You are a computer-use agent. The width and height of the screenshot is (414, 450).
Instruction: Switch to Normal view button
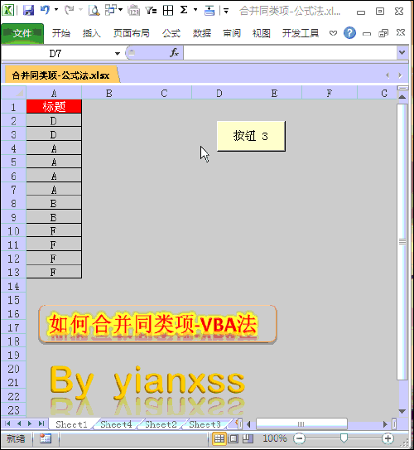[219, 438]
